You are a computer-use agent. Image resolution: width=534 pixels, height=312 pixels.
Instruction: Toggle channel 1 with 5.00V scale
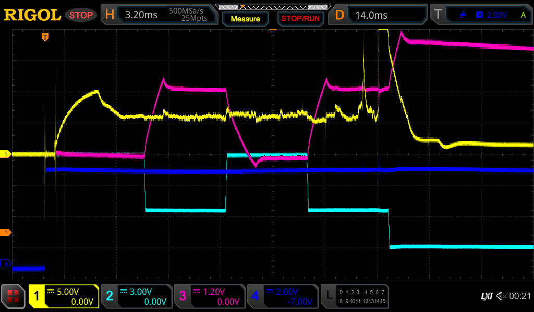pyautogui.click(x=64, y=296)
